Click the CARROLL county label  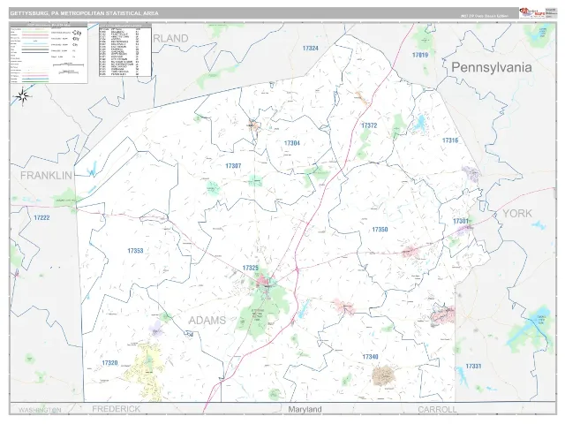click(437, 410)
